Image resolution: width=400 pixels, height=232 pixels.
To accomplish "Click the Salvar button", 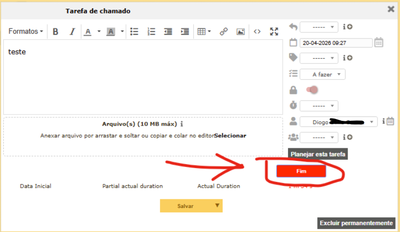I will (x=186, y=206).
